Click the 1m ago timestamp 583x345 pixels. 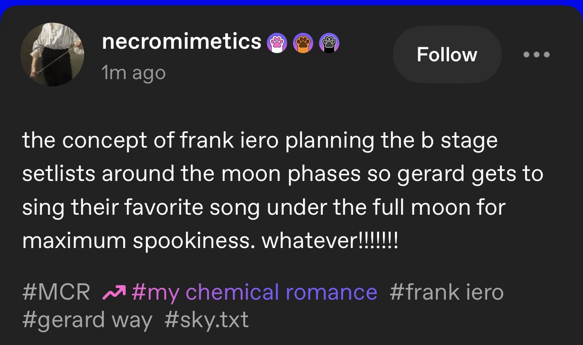(x=134, y=73)
